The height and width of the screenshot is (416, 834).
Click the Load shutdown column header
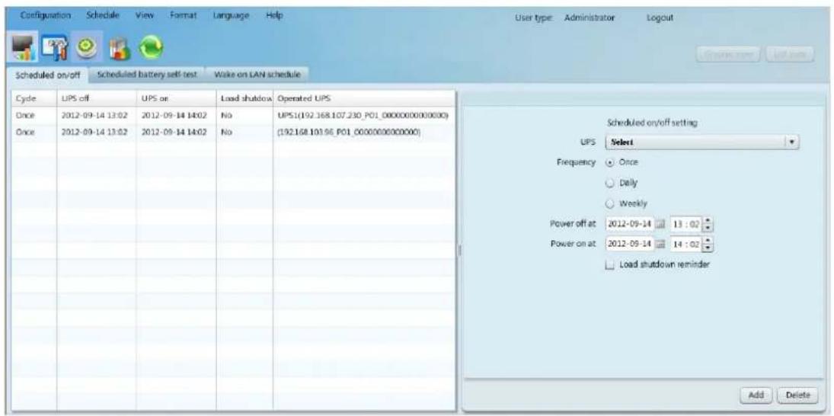[x=244, y=99]
